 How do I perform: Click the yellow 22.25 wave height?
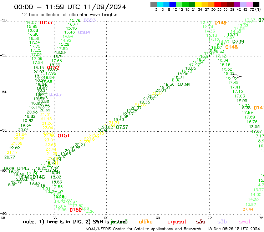point(19,139)
